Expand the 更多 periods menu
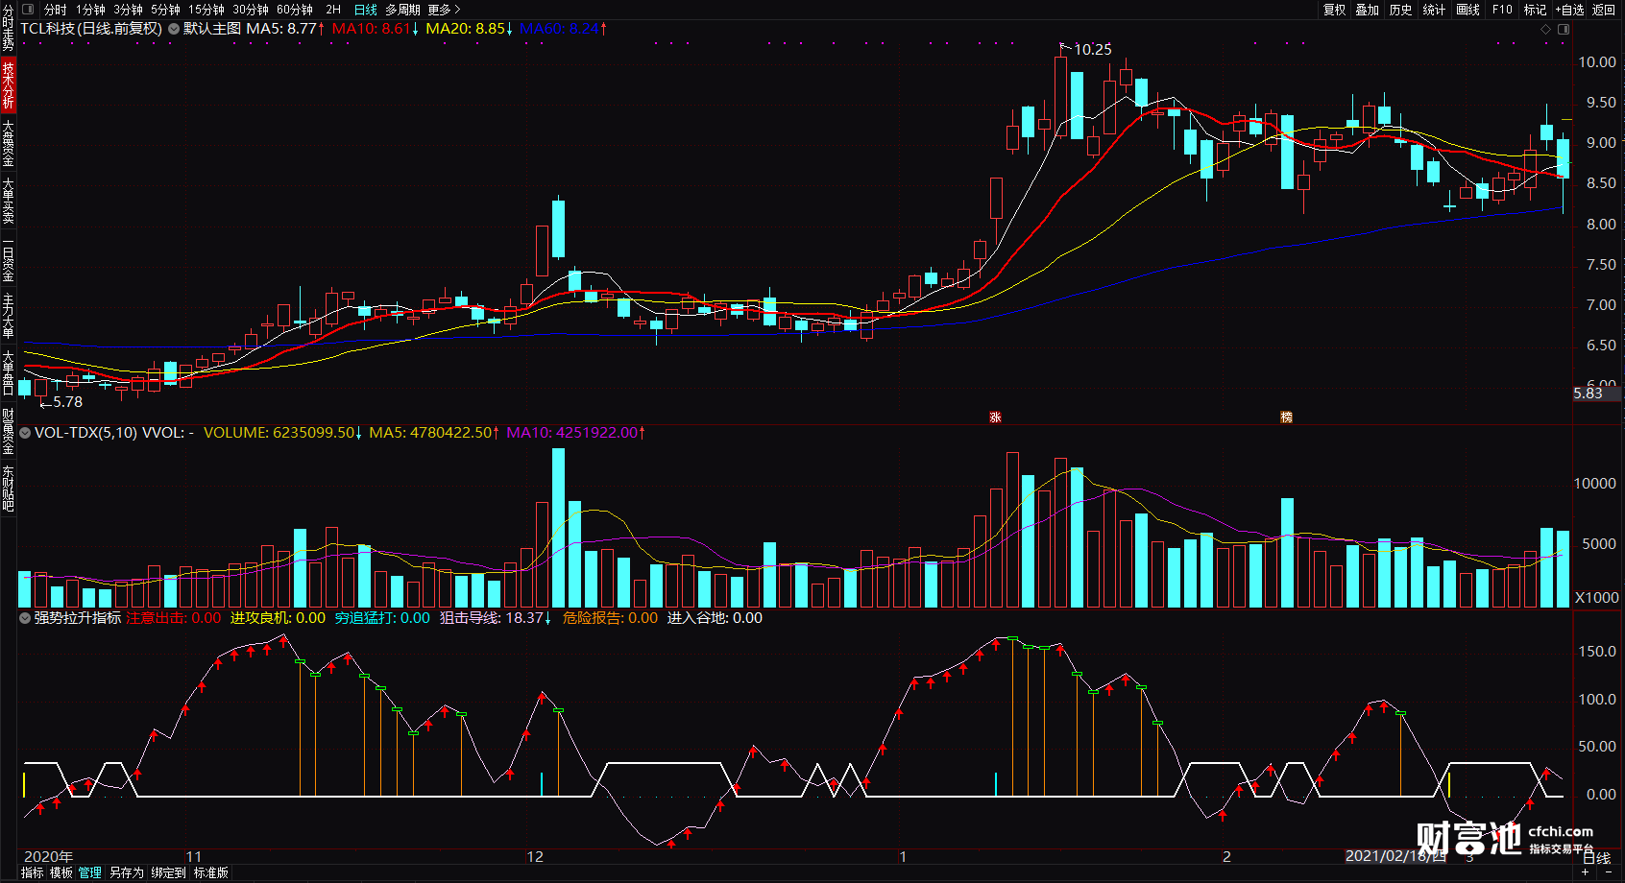Image resolution: width=1625 pixels, height=883 pixels. point(445,10)
